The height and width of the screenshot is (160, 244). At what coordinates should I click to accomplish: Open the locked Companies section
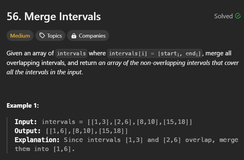pos(88,36)
